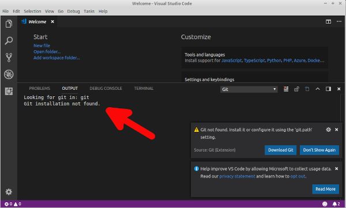Open the Search view in activity bar
This screenshot has width=346, height=208.
pyautogui.click(x=9, y=41)
